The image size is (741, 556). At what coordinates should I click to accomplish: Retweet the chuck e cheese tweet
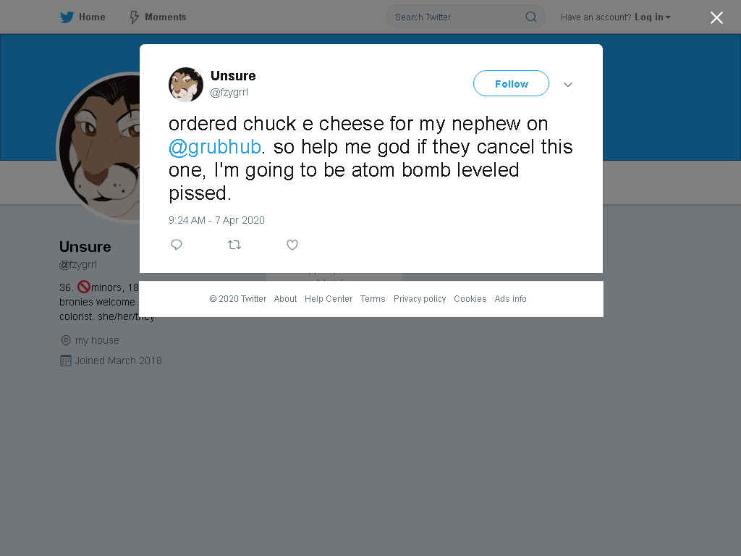[234, 245]
